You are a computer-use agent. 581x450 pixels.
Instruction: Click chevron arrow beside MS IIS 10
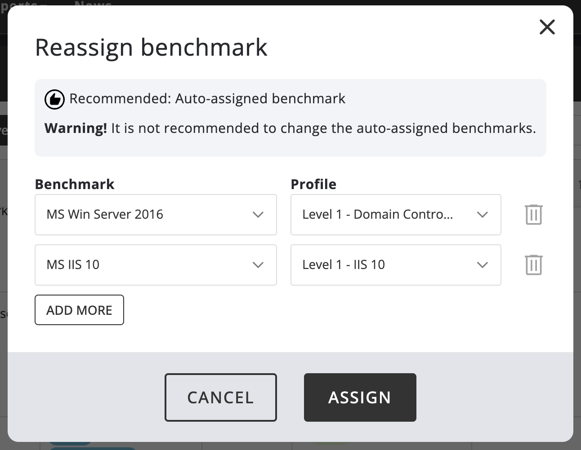[258, 265]
